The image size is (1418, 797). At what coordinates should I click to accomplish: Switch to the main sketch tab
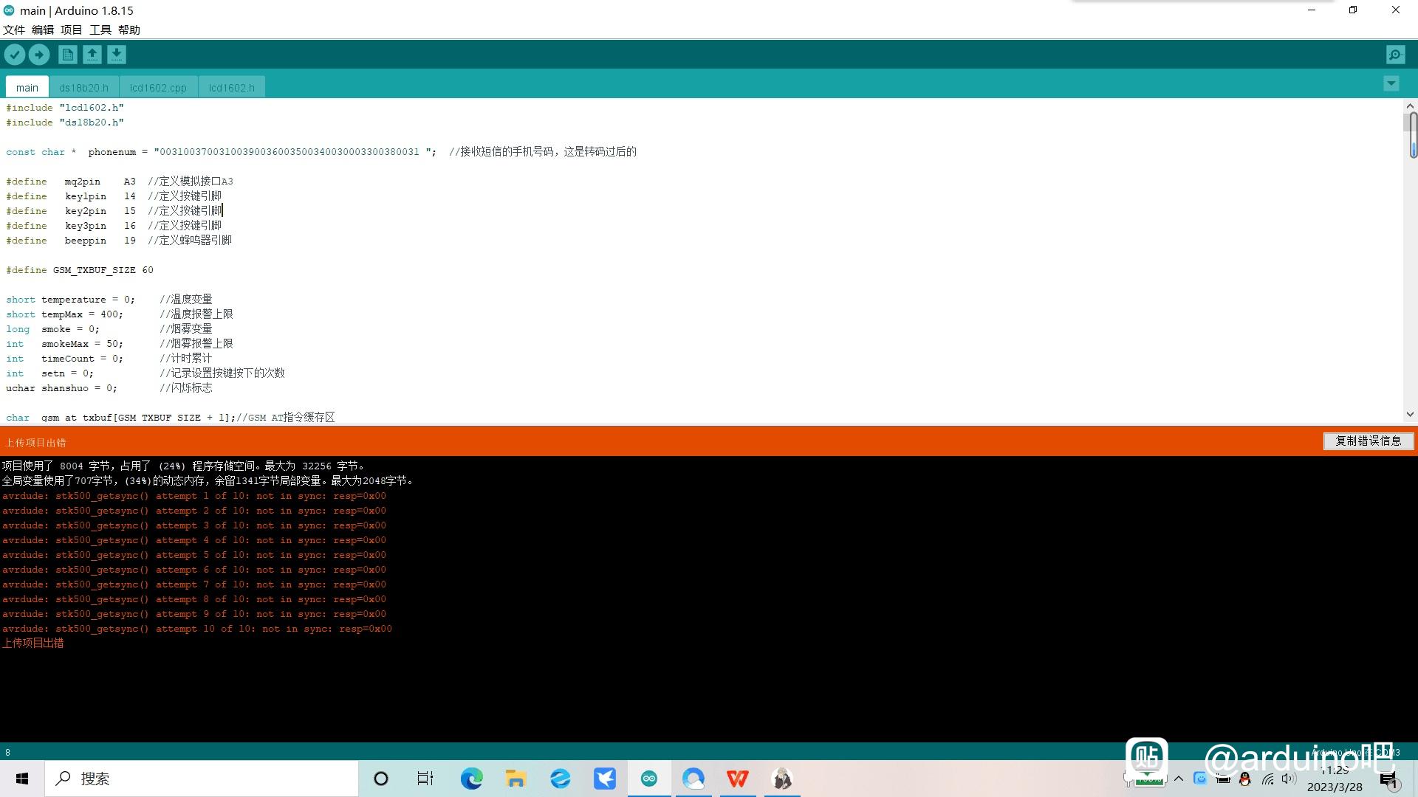(27, 87)
